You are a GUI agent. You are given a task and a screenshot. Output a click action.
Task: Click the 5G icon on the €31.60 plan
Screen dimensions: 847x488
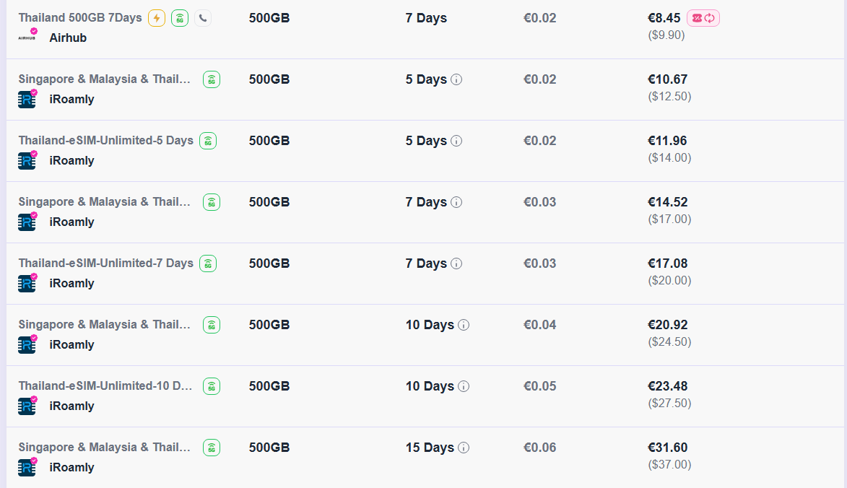coord(212,448)
